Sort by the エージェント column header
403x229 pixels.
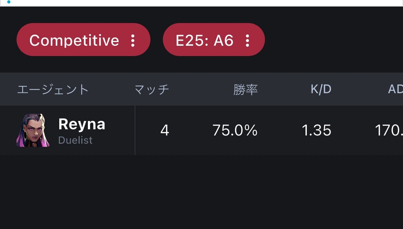pyautogui.click(x=53, y=89)
